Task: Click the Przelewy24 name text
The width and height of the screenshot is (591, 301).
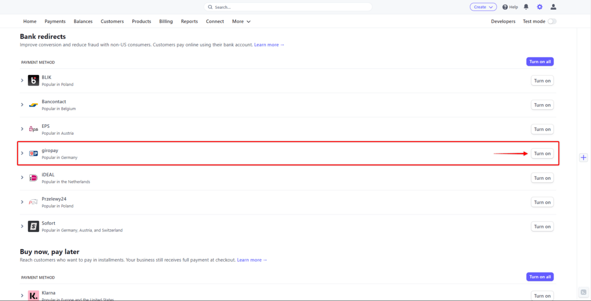Action: (x=54, y=199)
